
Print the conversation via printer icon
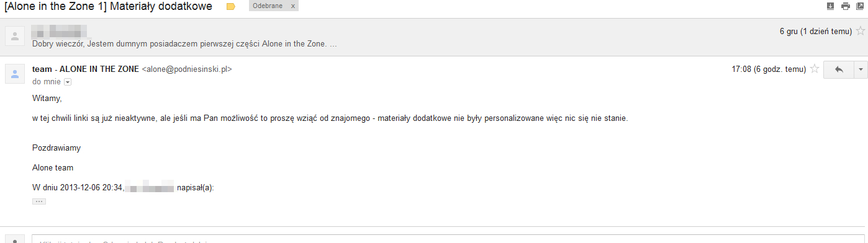845,6
